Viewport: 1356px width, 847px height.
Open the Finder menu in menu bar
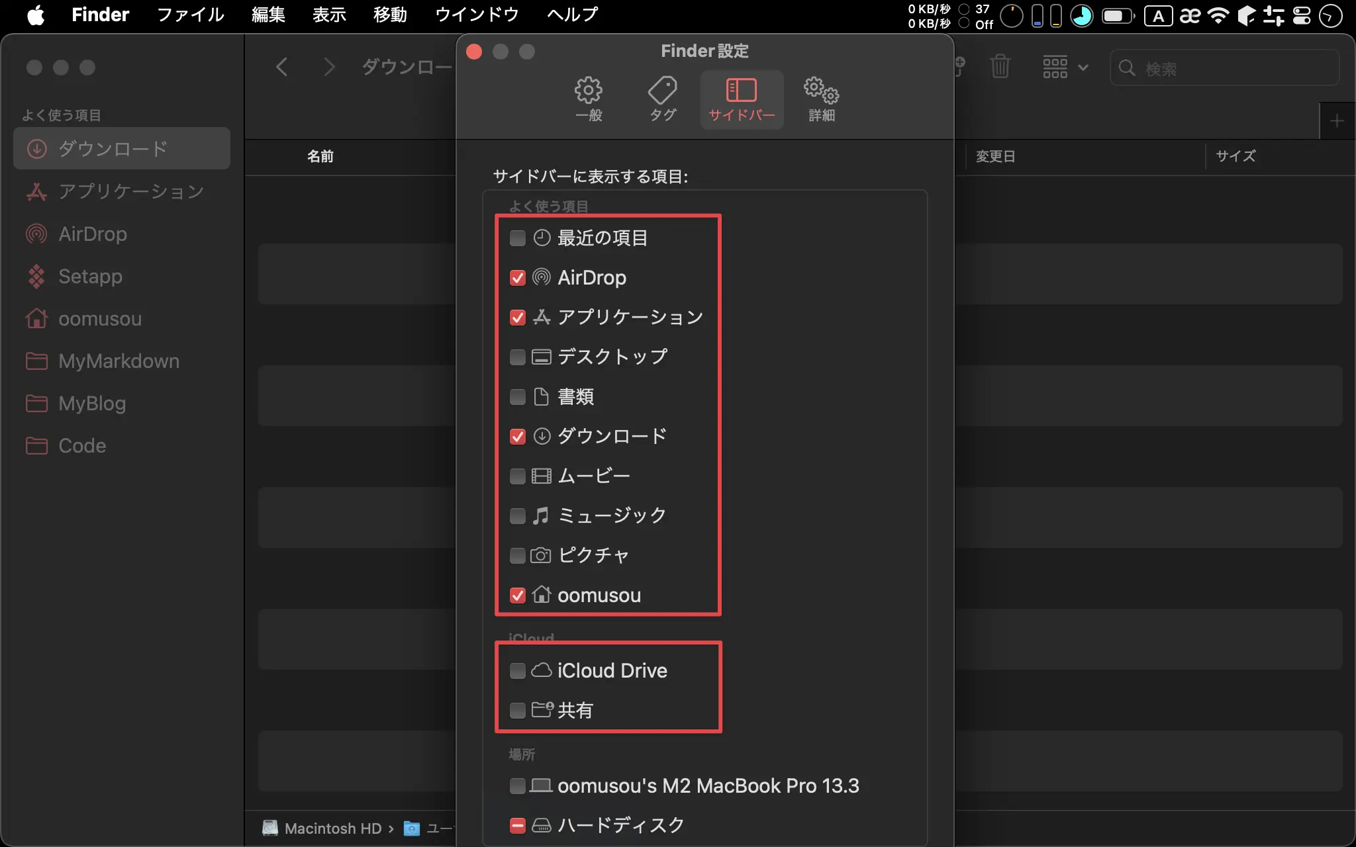[101, 15]
